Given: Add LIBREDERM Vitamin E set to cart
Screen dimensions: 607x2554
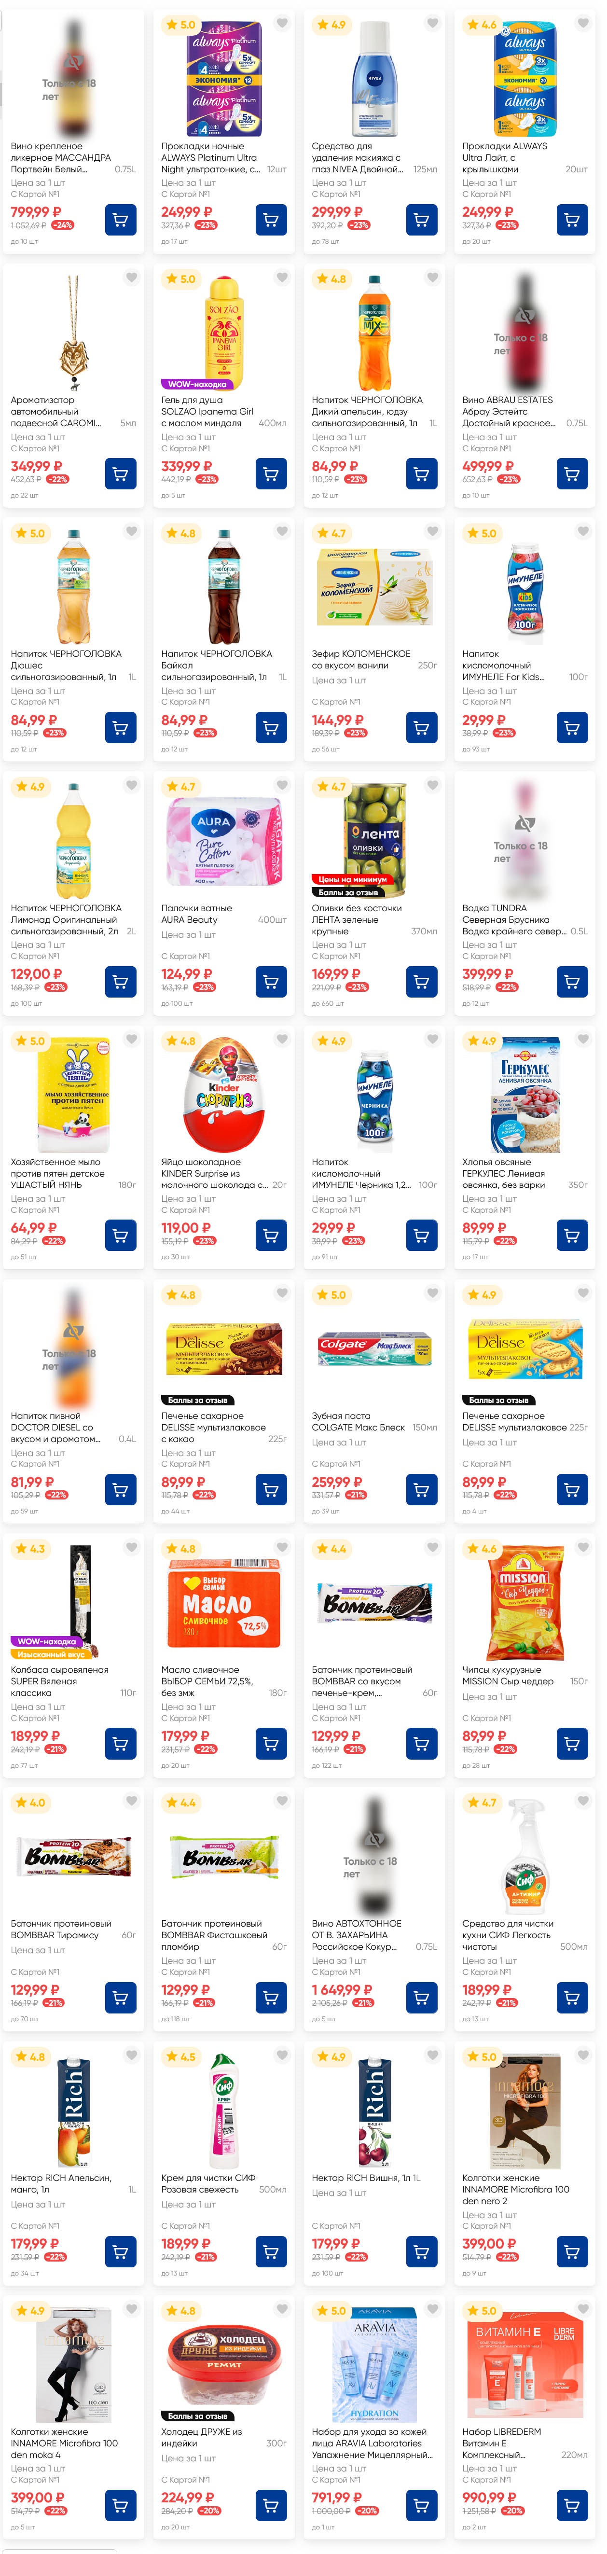Looking at the screenshot, I should (571, 2504).
